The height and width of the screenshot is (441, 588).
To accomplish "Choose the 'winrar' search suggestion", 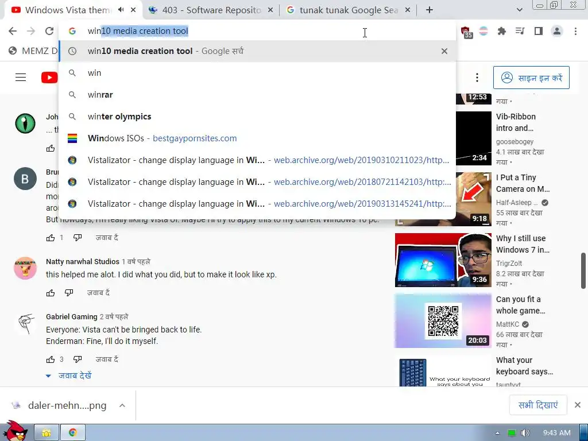I will coord(258,95).
